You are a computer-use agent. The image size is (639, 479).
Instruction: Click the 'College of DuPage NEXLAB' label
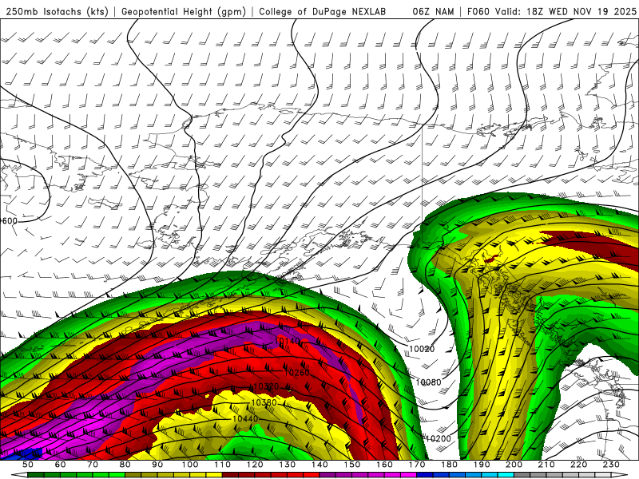point(322,12)
